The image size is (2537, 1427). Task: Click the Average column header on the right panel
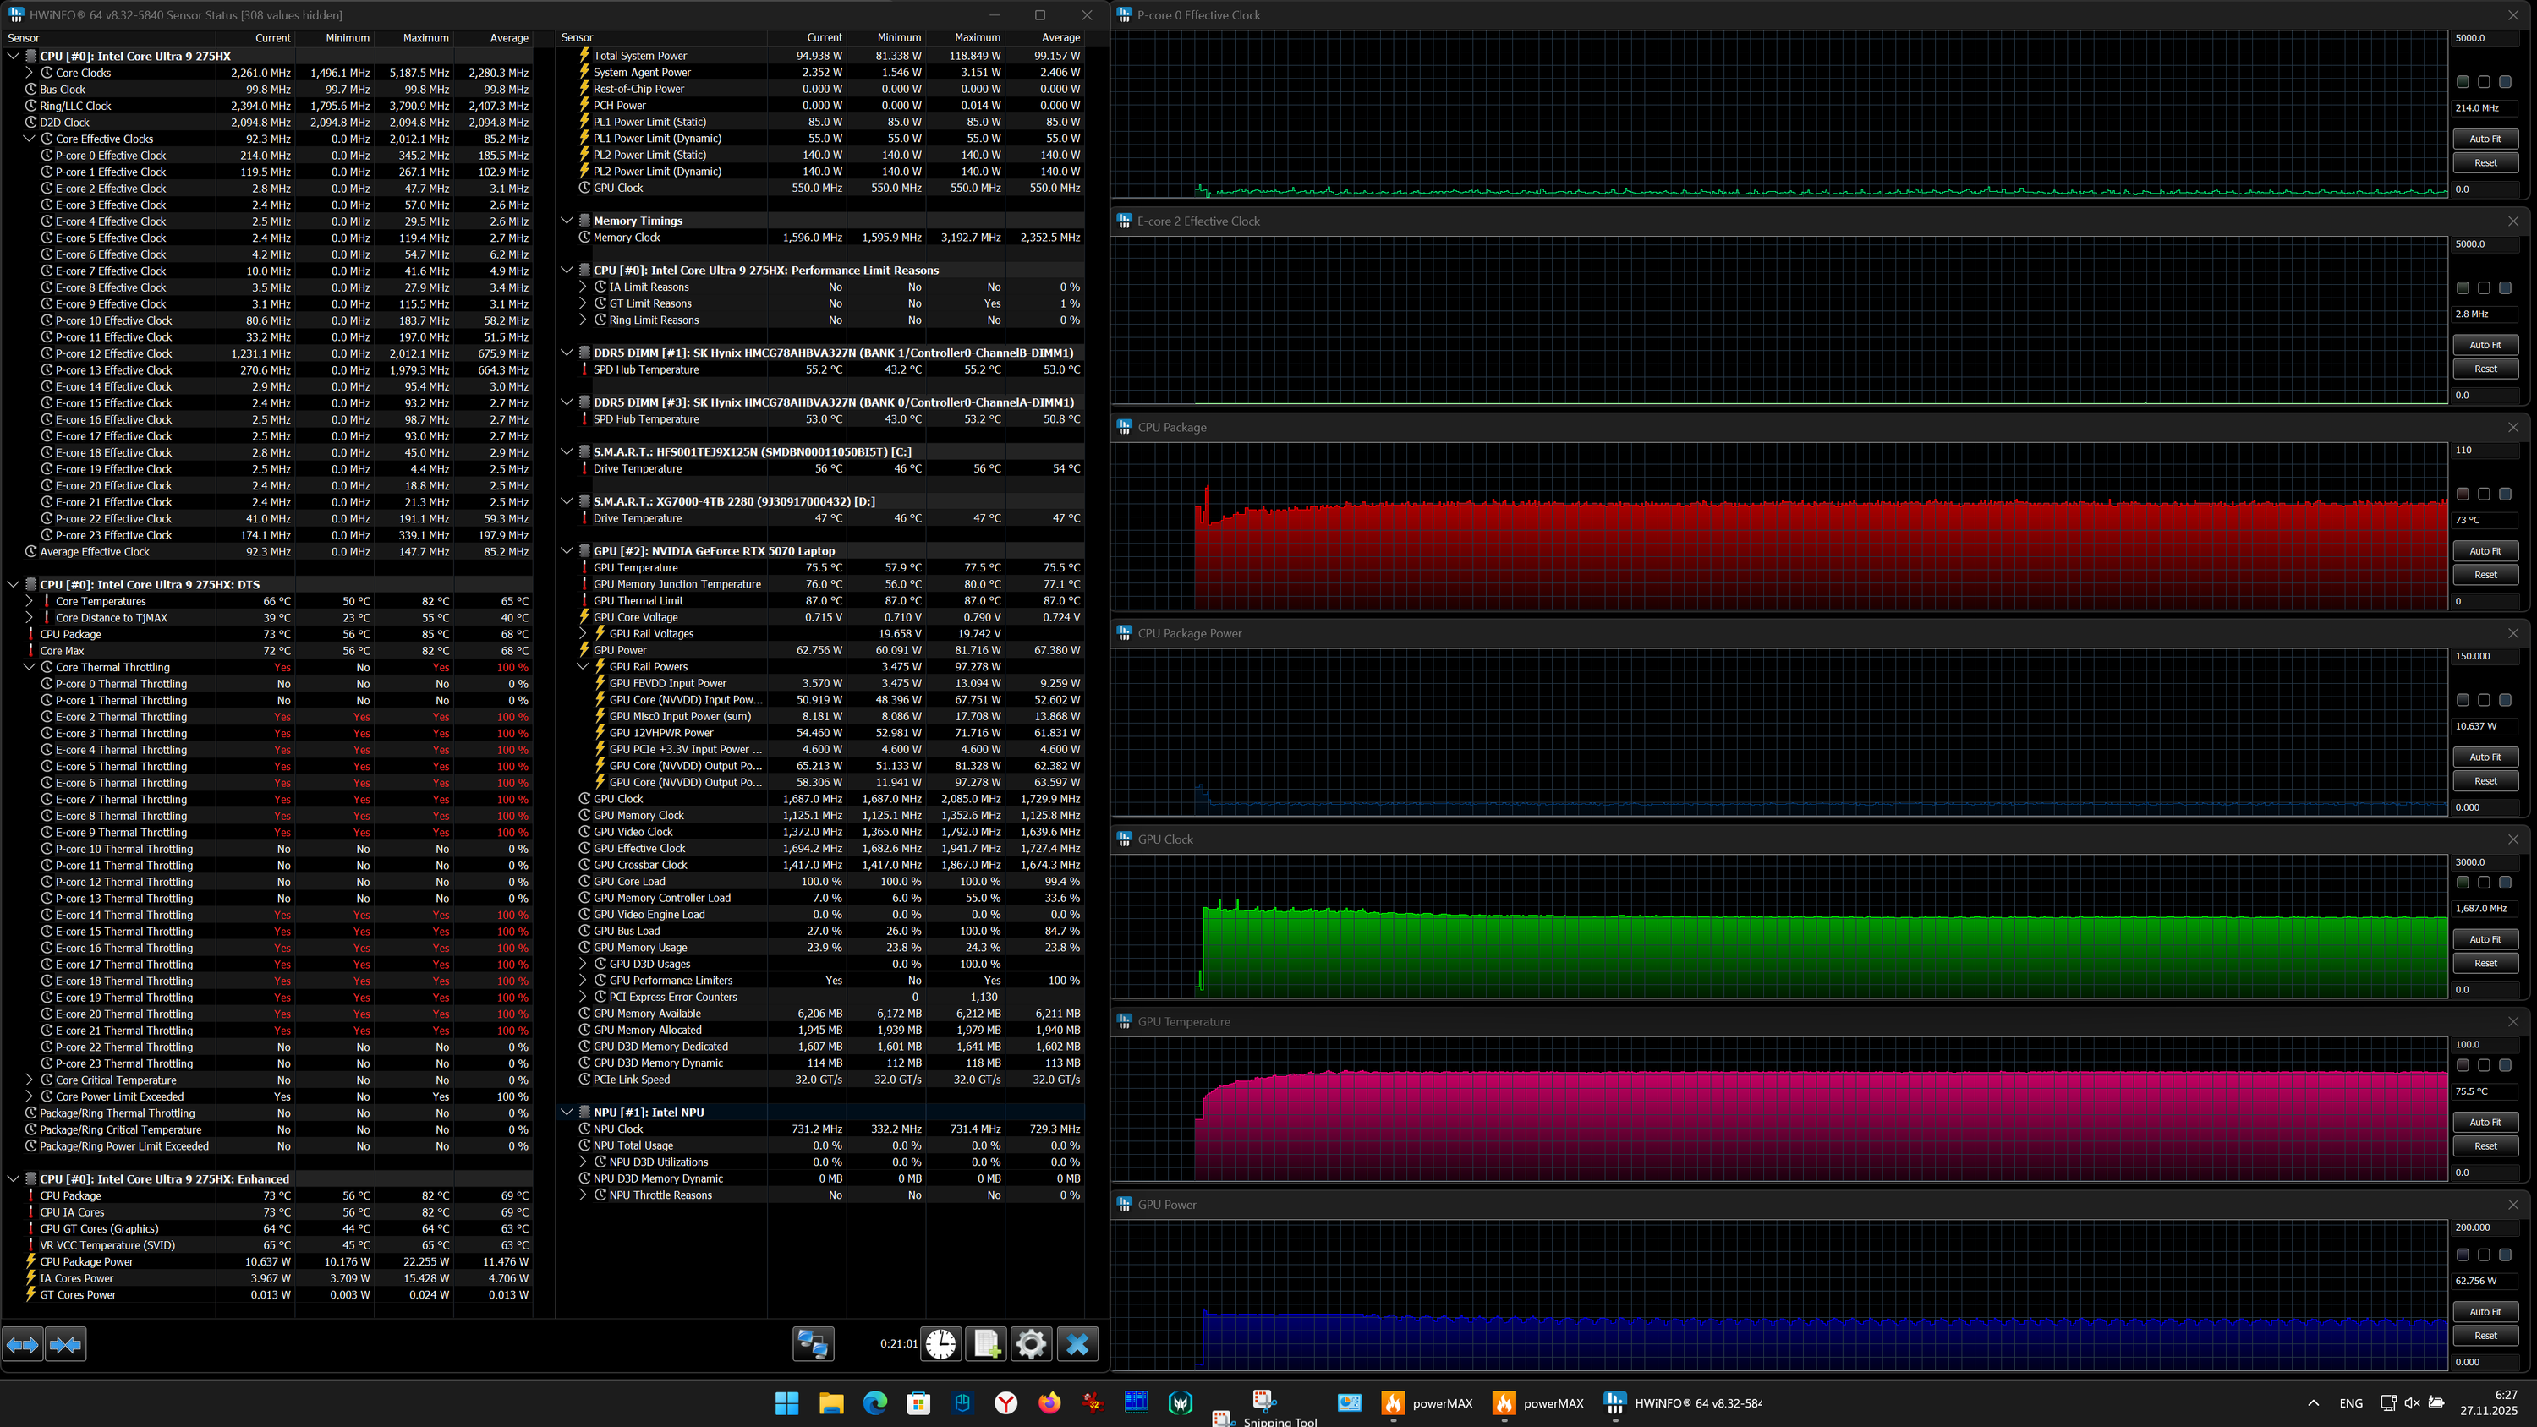tap(1060, 37)
